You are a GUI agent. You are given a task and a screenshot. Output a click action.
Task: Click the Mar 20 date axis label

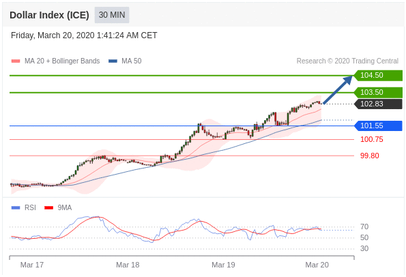pos(317,265)
